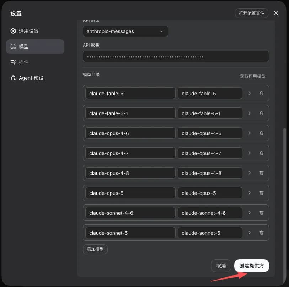Click 获取可用模型 link
This screenshot has height=287, width=289.
pyautogui.click(x=253, y=76)
